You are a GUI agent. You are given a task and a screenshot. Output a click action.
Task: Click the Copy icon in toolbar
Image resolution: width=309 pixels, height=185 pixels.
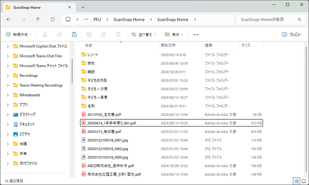click(60, 35)
